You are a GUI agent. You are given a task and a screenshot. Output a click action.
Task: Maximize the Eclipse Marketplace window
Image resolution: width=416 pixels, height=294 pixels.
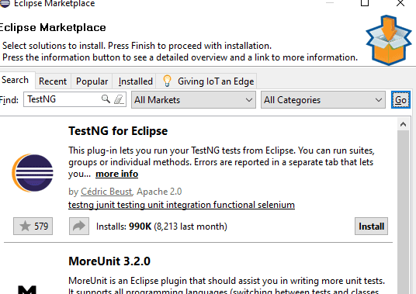pyautogui.click(x=365, y=3)
